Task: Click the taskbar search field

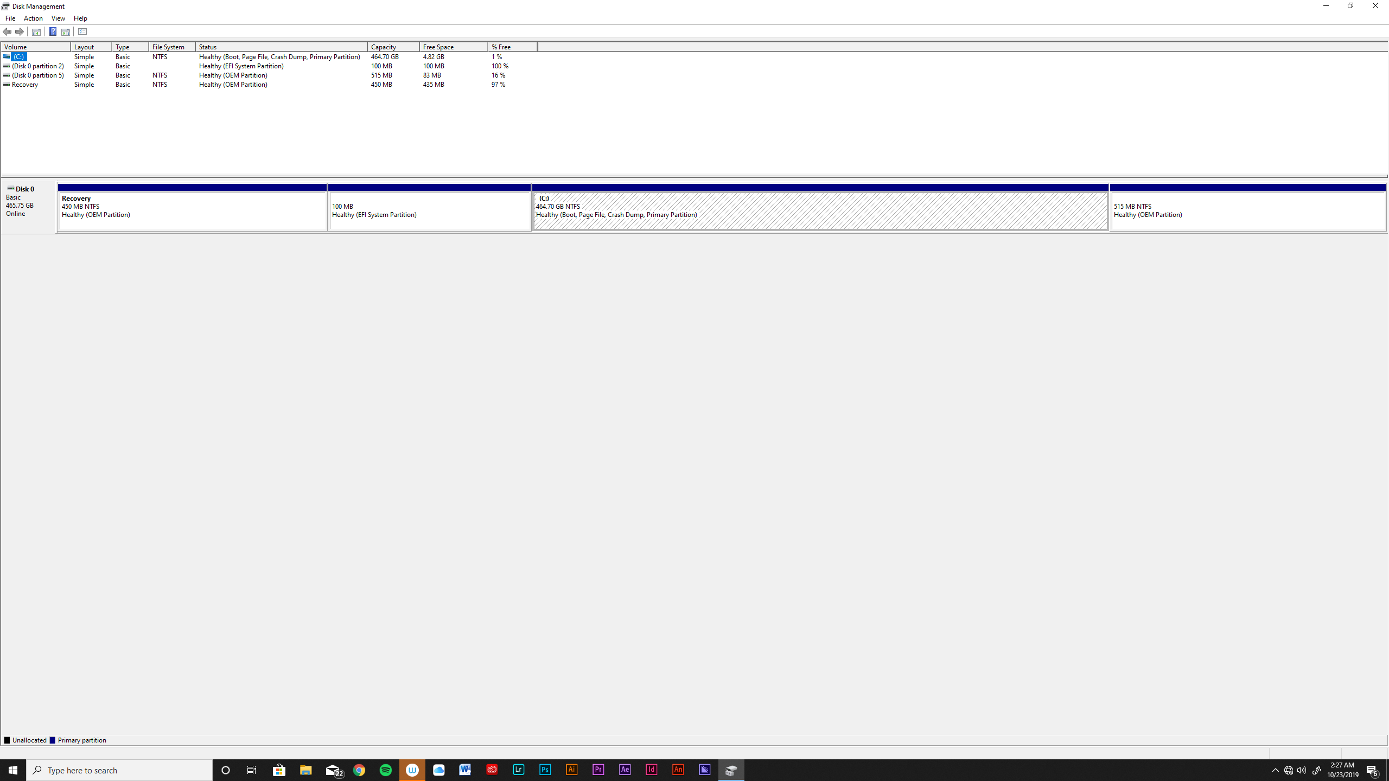Action: pos(119,770)
